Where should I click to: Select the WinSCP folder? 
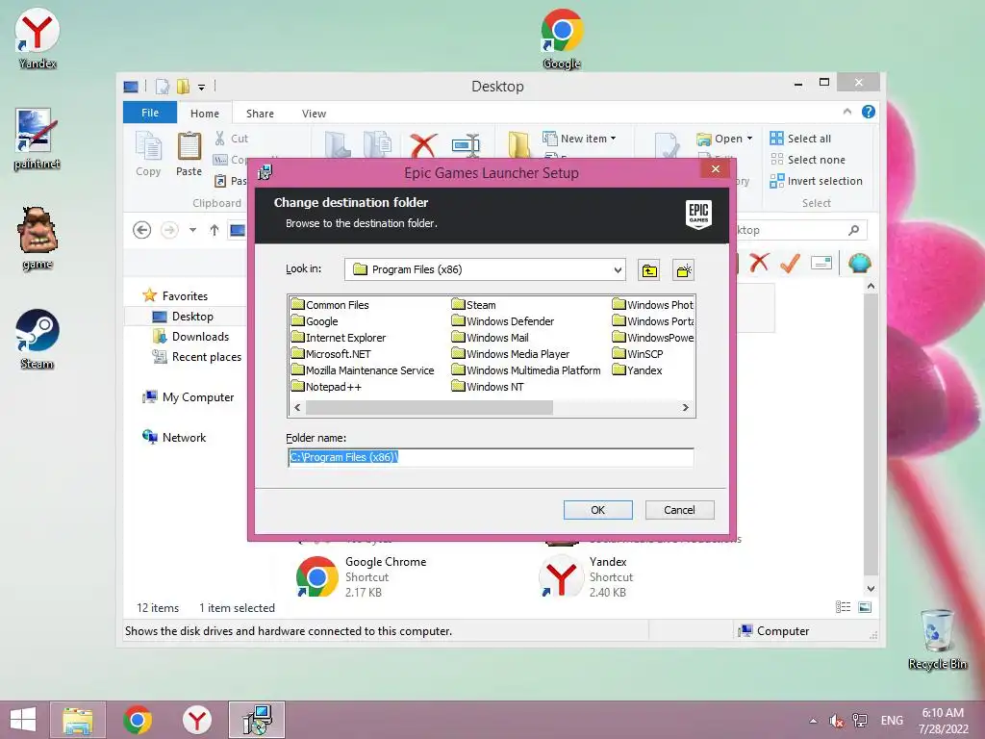[638, 354]
